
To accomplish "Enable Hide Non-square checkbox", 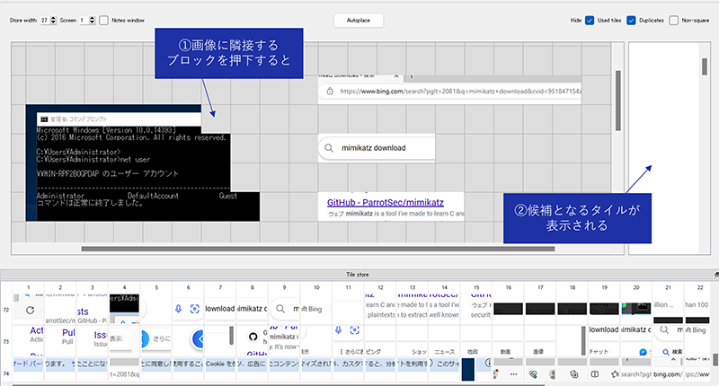I will (x=673, y=20).
